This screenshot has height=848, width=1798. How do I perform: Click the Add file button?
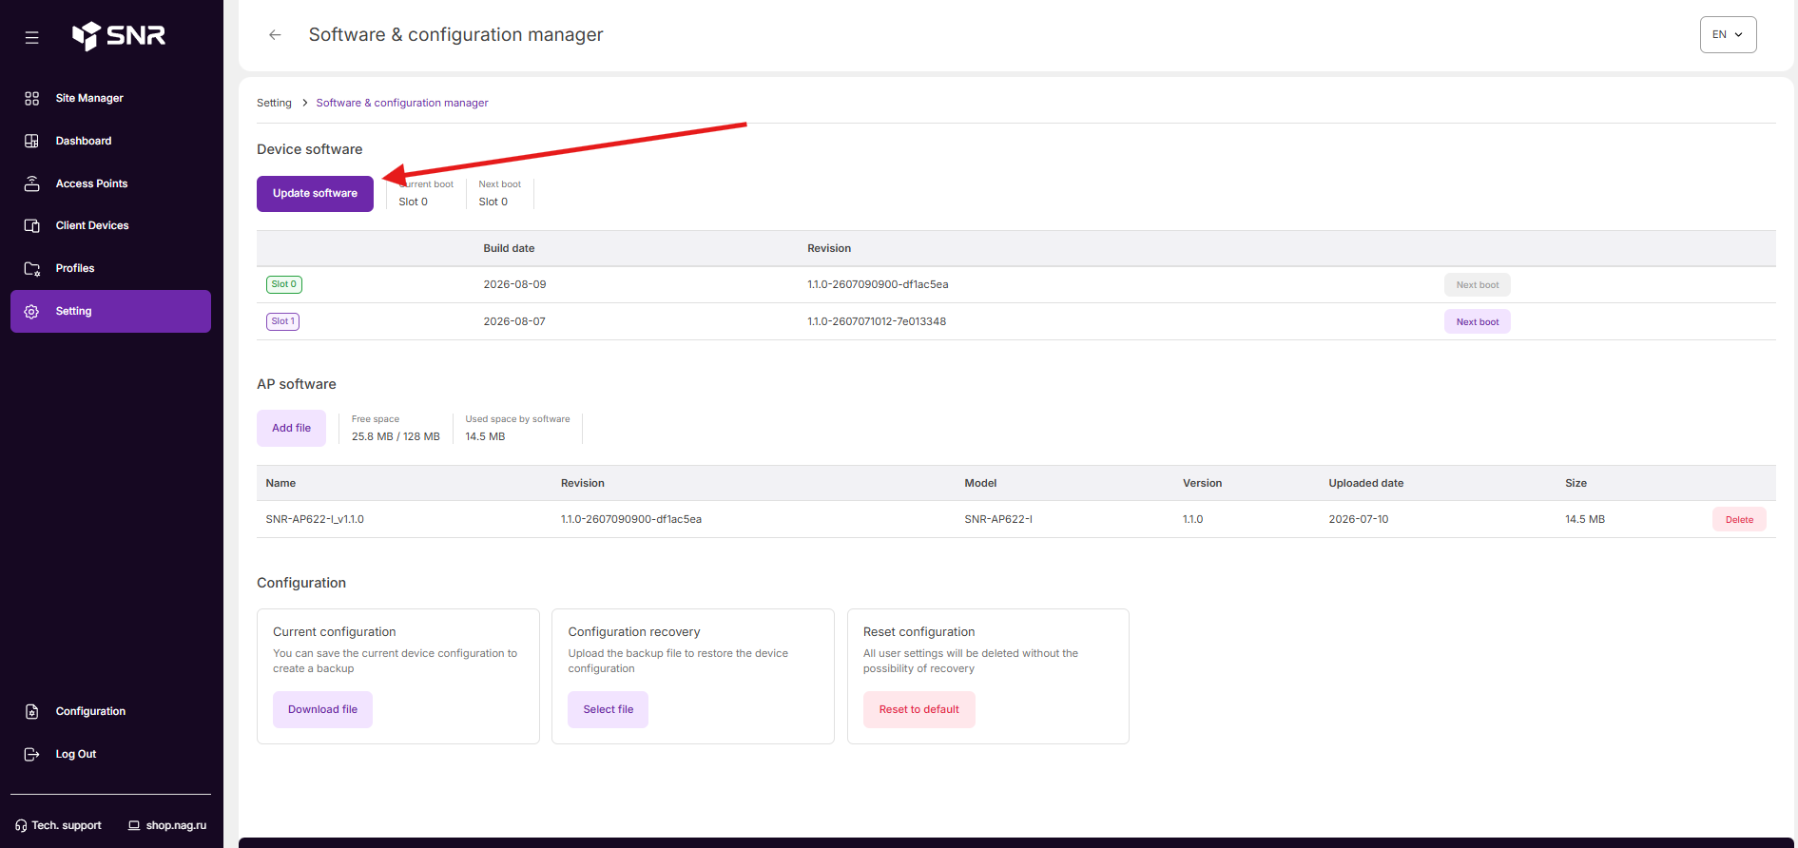[291, 428]
